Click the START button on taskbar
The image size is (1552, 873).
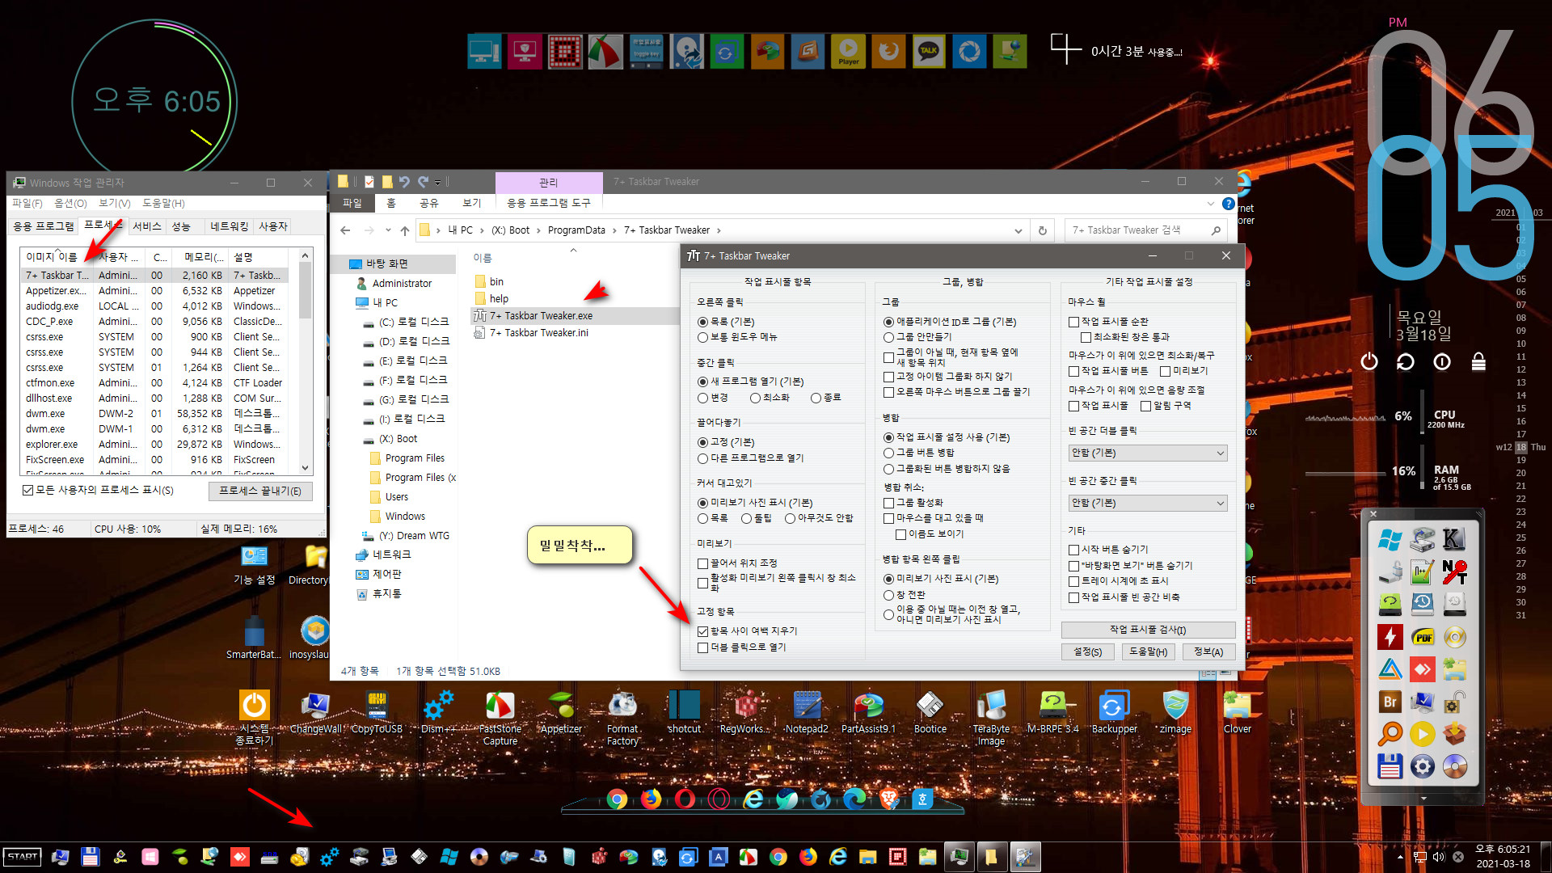point(22,857)
